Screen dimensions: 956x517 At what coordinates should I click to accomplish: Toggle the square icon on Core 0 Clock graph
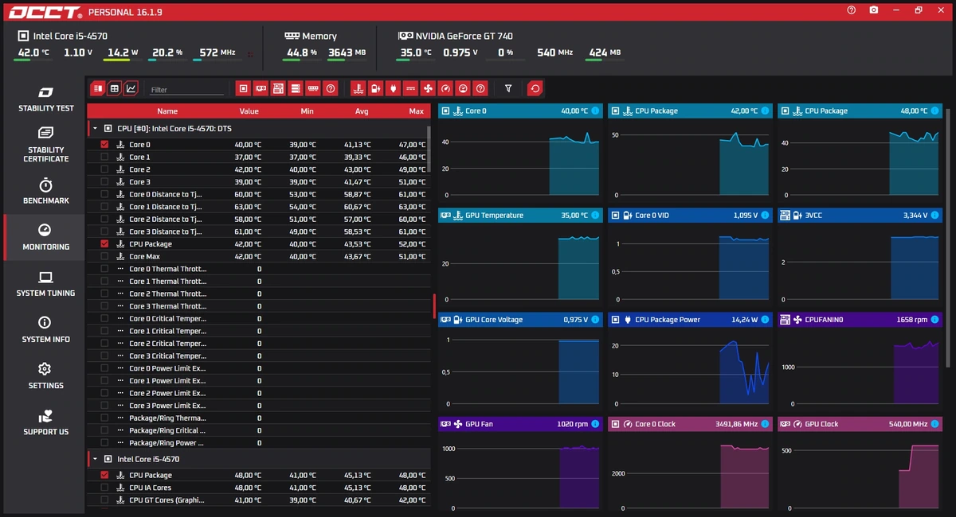pyautogui.click(x=616, y=424)
